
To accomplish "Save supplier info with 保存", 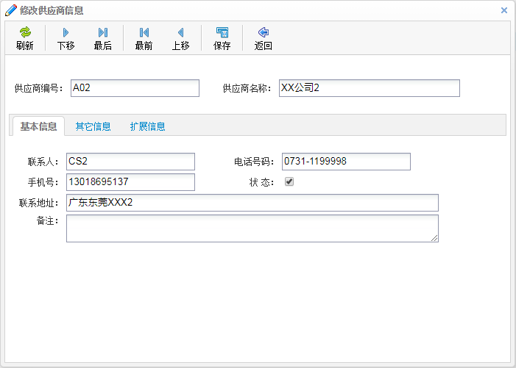I will coord(222,38).
